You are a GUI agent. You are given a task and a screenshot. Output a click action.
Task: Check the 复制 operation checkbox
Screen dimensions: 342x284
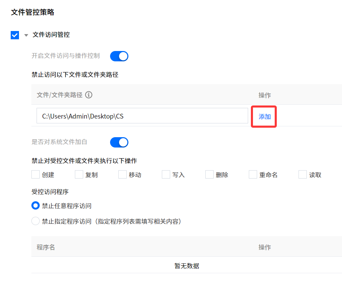79,174
